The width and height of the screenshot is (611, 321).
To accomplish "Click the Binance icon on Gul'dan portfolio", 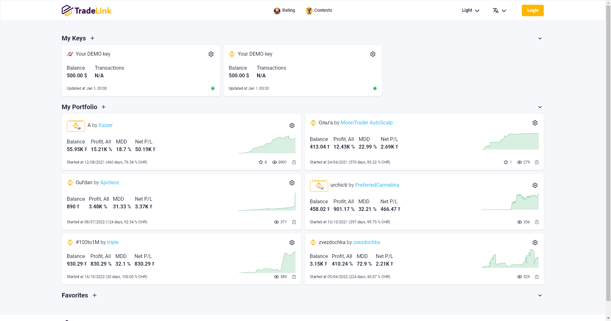I will [70, 183].
